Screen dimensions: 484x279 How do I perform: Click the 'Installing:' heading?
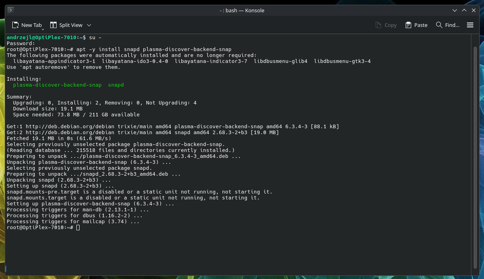click(24, 79)
